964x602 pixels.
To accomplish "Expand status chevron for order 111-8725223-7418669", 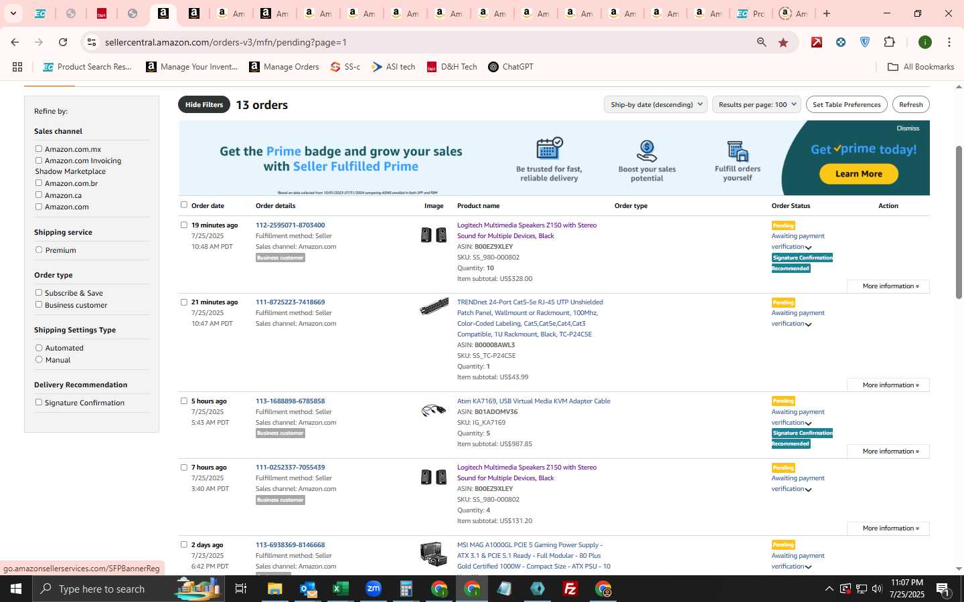I will tap(808, 324).
